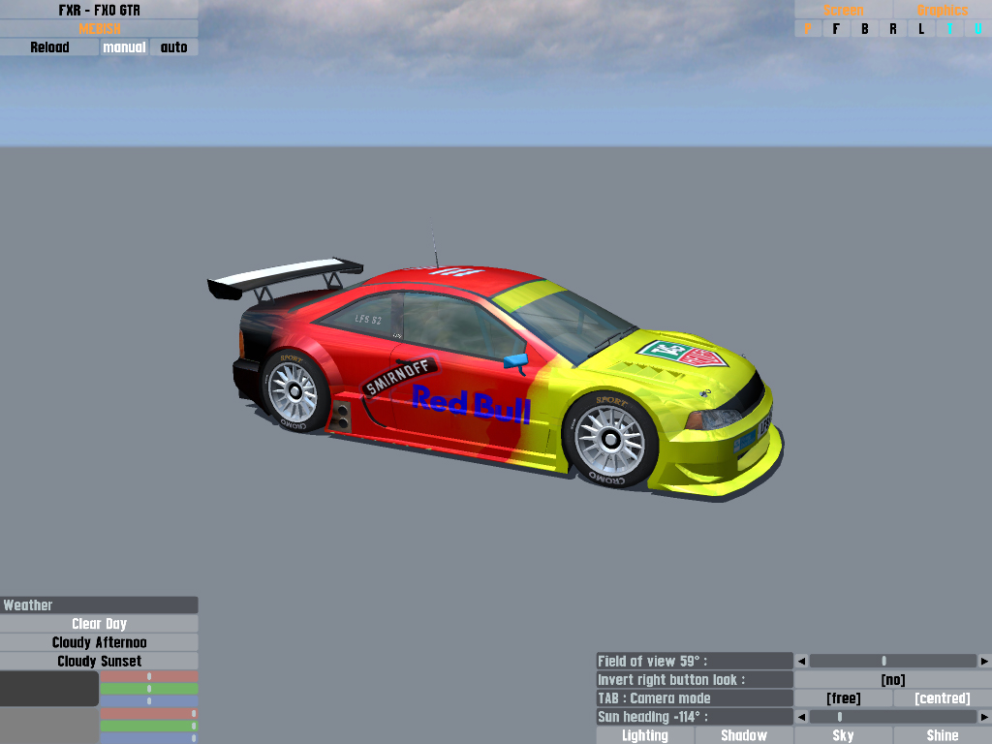
Task: Select auto reload mode
Action: [173, 47]
